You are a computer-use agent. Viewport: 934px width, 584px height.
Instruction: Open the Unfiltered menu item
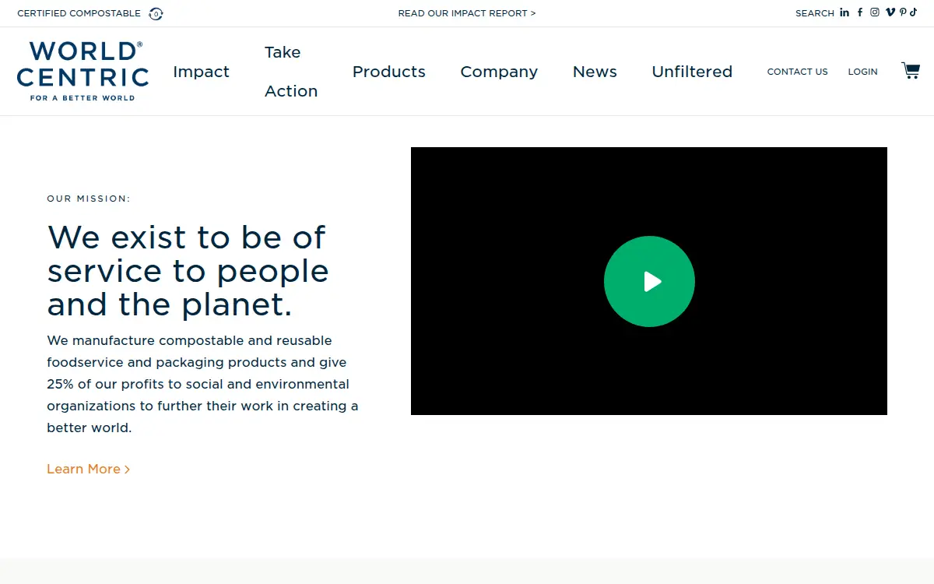pos(692,72)
